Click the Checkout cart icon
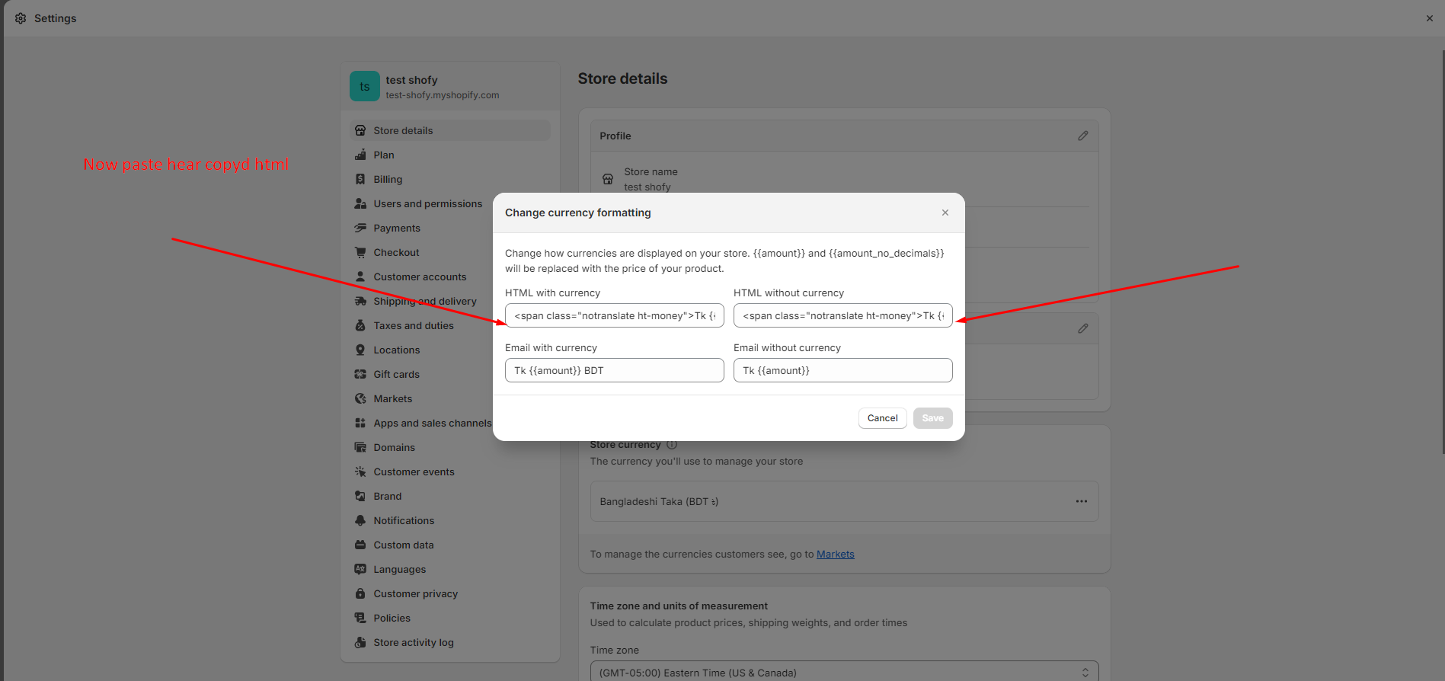This screenshot has width=1445, height=681. click(x=360, y=252)
